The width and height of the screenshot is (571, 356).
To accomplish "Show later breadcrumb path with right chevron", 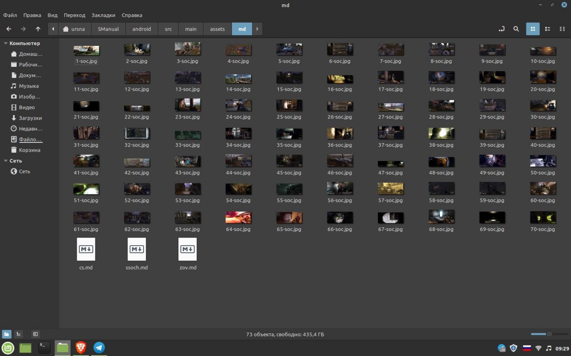I will [257, 29].
